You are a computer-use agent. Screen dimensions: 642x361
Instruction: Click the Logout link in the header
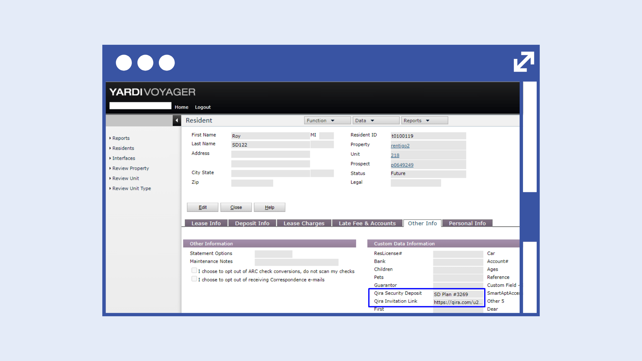coord(203,107)
